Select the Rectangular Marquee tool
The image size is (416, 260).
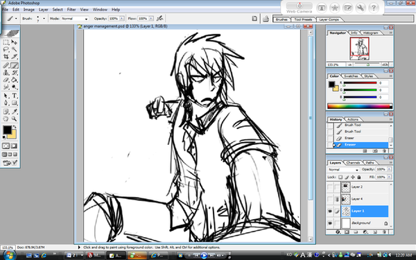(6, 42)
